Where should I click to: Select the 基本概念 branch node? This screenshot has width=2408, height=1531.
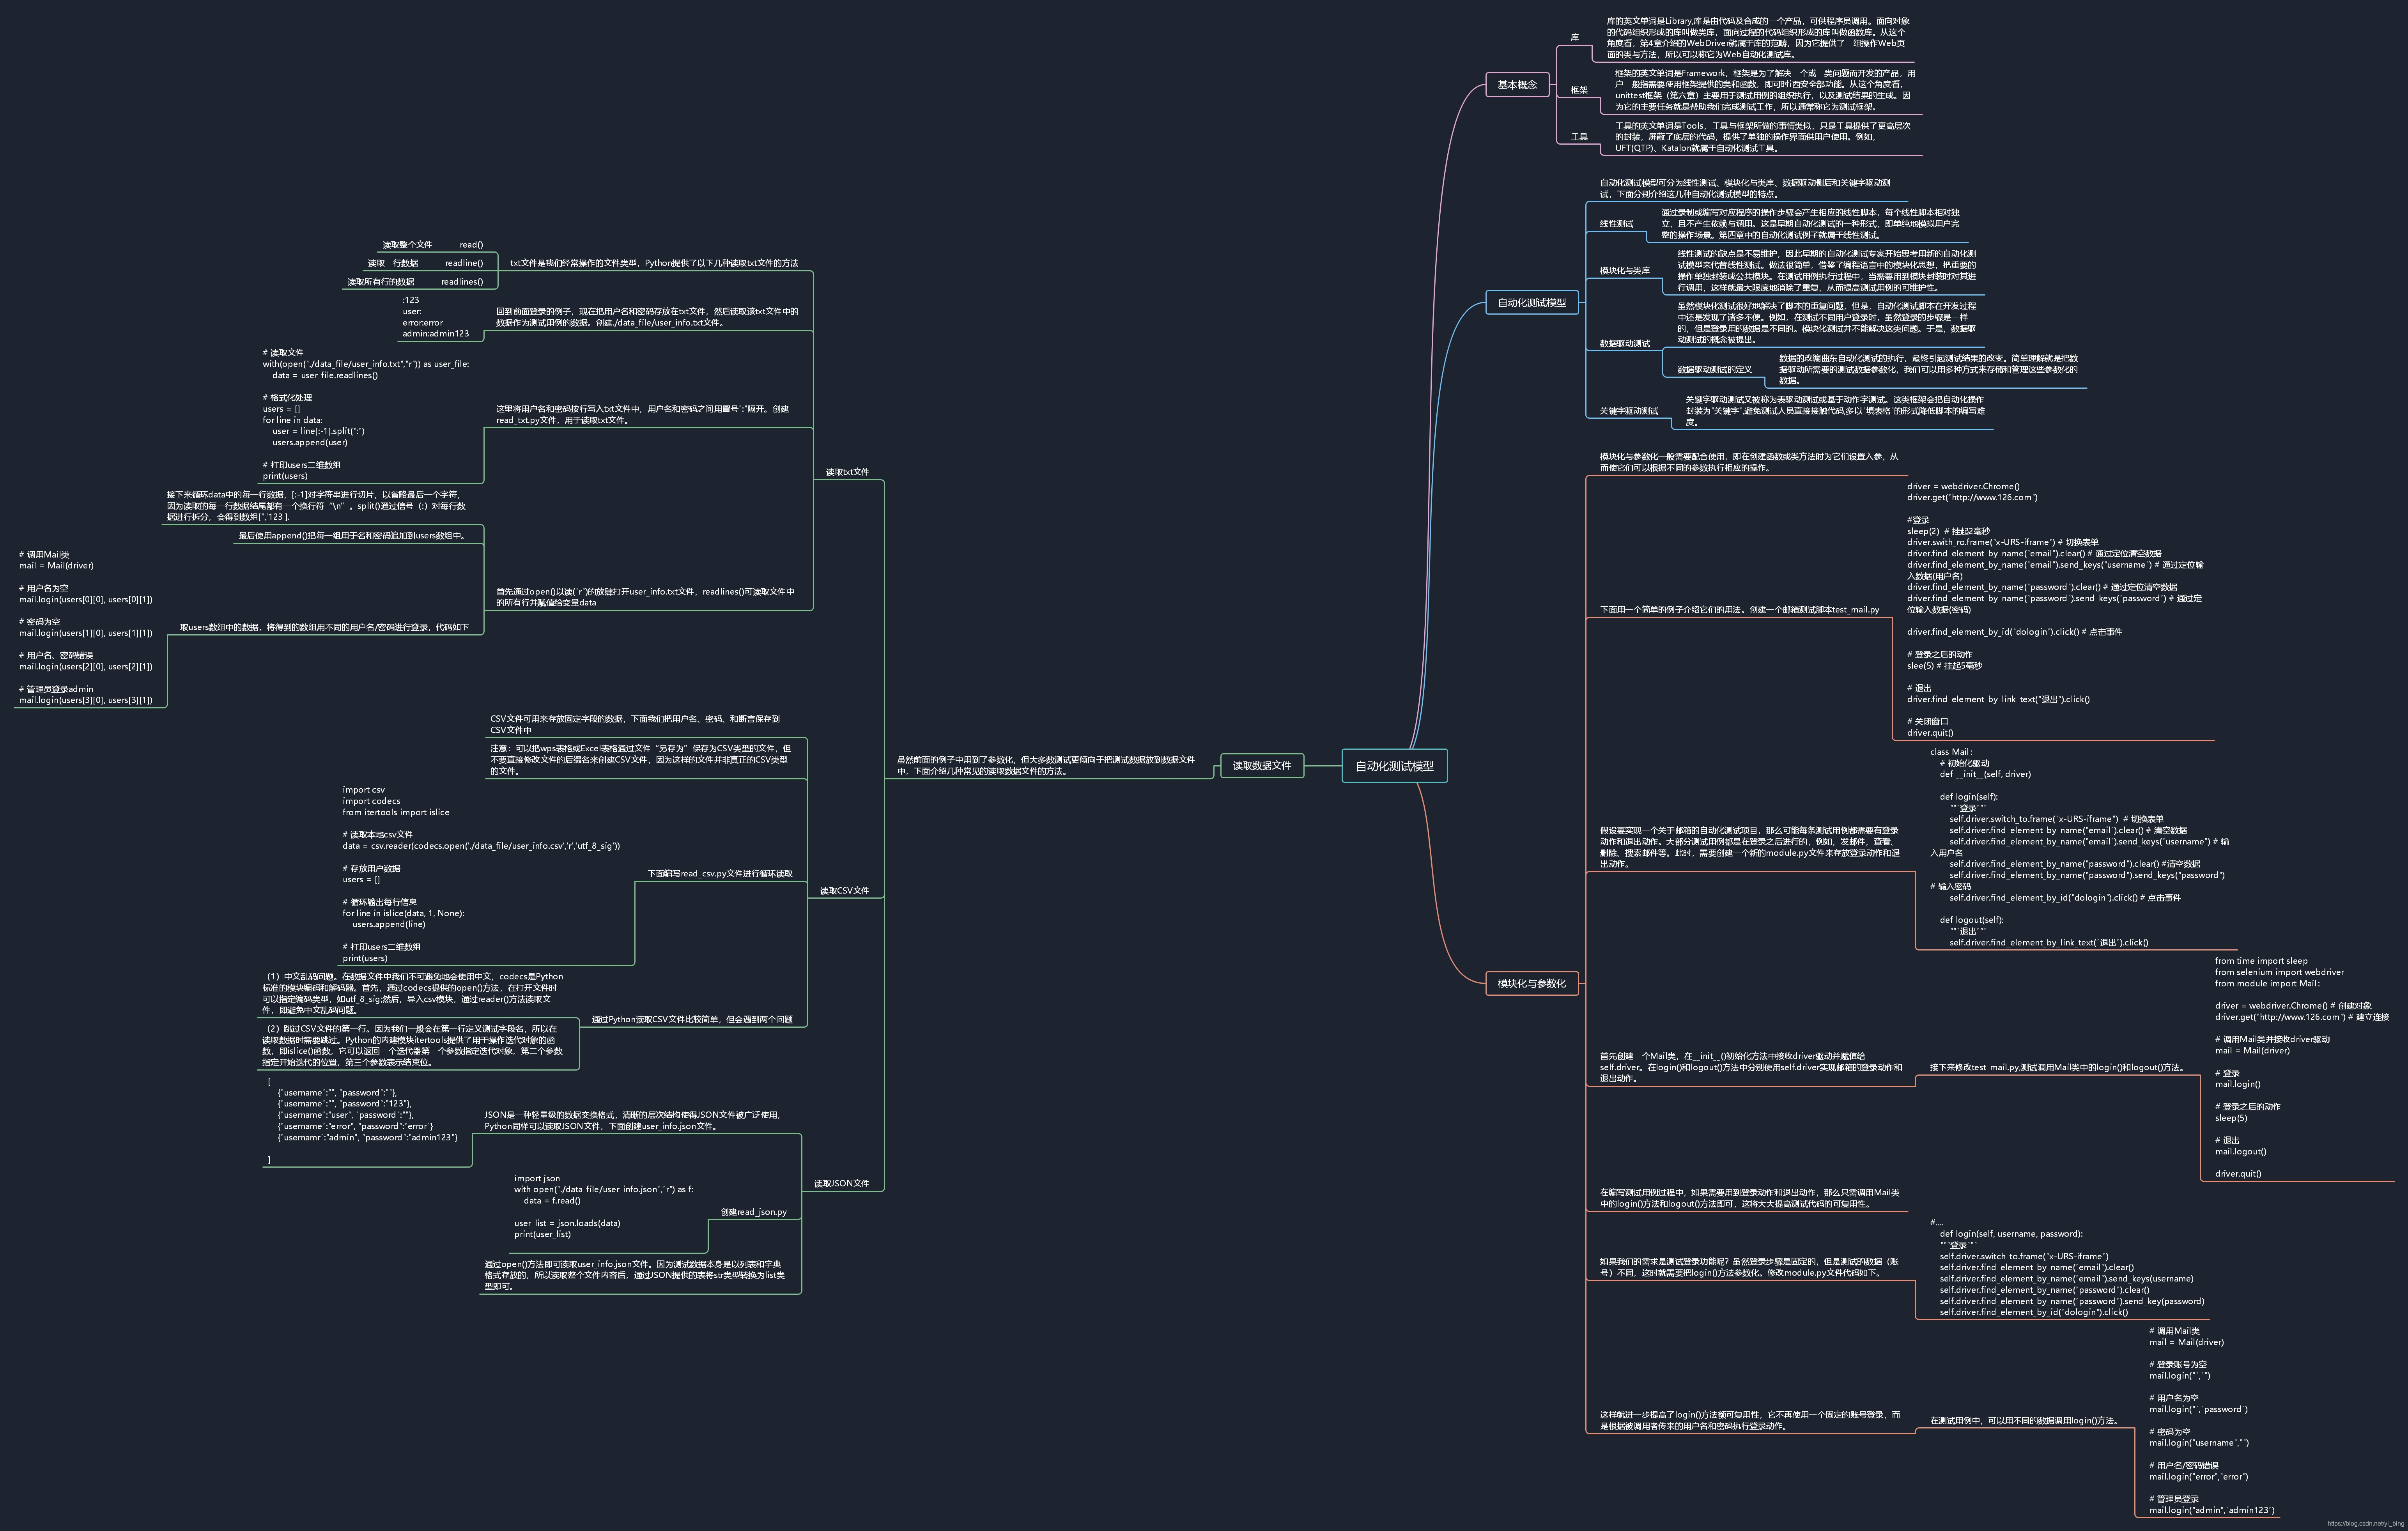click(1517, 85)
